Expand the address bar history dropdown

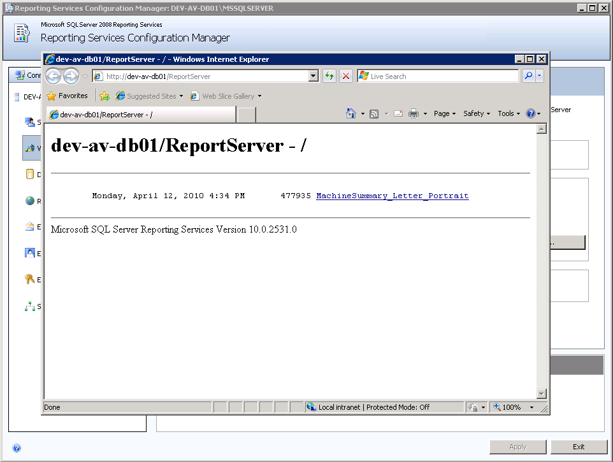click(x=312, y=75)
